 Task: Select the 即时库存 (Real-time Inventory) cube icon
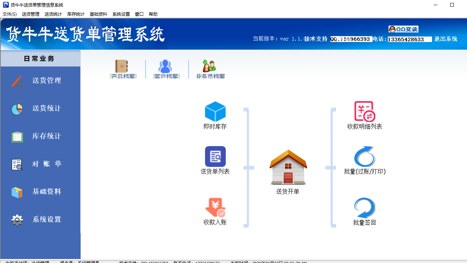[x=215, y=112]
